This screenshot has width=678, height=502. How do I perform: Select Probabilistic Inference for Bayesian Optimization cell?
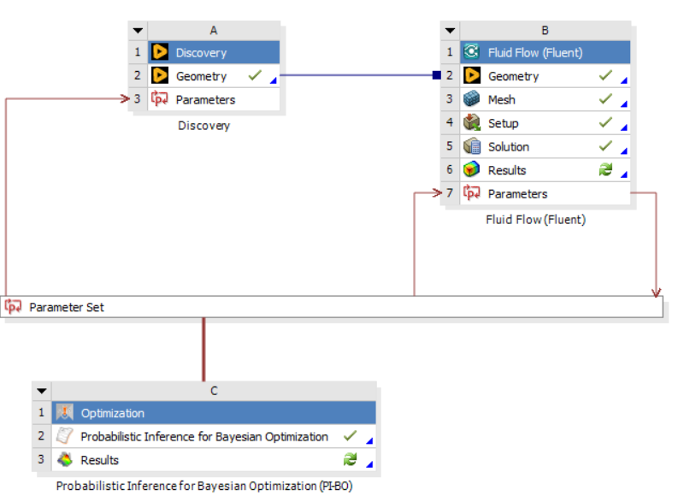(x=204, y=437)
